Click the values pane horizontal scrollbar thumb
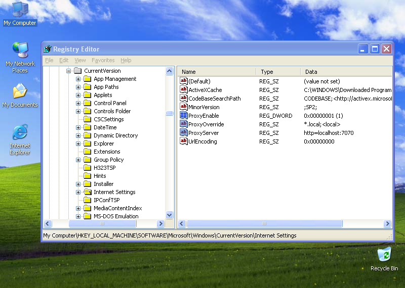 [264, 223]
